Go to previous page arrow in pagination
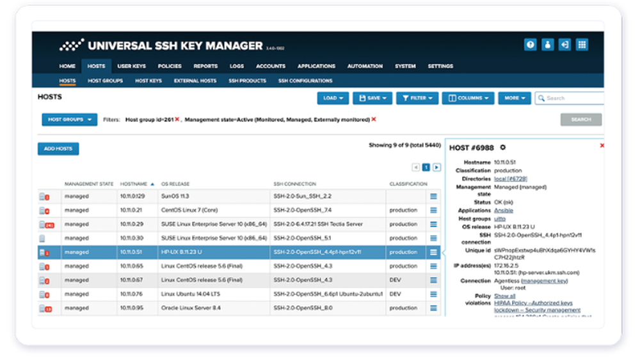The height and width of the screenshot is (357, 640). pos(415,167)
